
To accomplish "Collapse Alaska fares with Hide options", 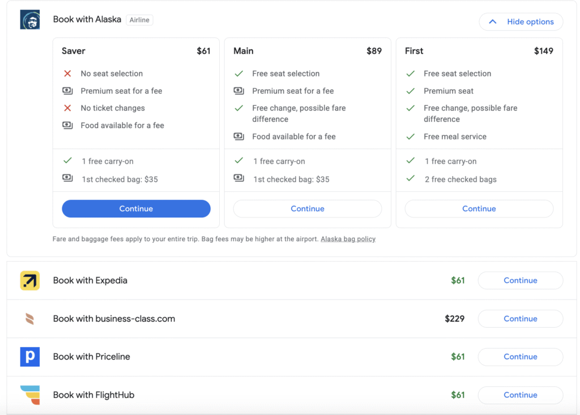I will tap(521, 22).
